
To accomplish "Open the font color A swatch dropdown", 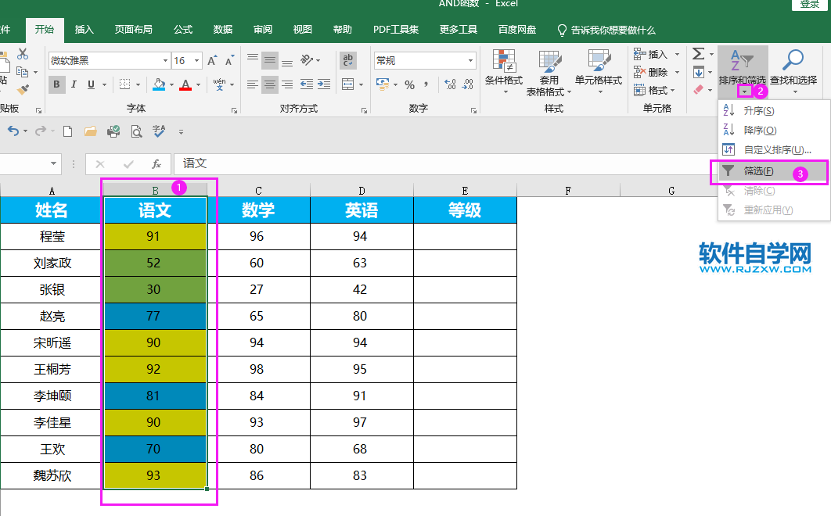I will tap(197, 84).
